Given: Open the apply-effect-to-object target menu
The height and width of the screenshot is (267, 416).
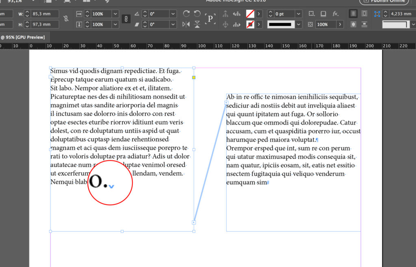Looking at the screenshot, I should (312, 13).
